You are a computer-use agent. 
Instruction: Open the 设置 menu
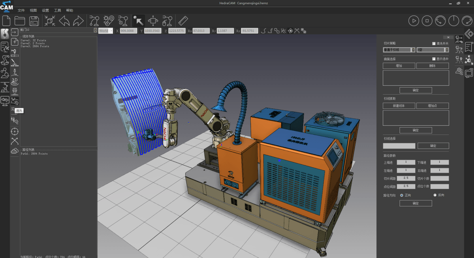click(45, 10)
